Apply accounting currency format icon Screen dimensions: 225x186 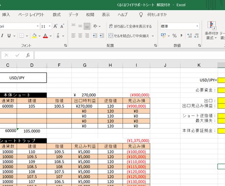coord(163,36)
